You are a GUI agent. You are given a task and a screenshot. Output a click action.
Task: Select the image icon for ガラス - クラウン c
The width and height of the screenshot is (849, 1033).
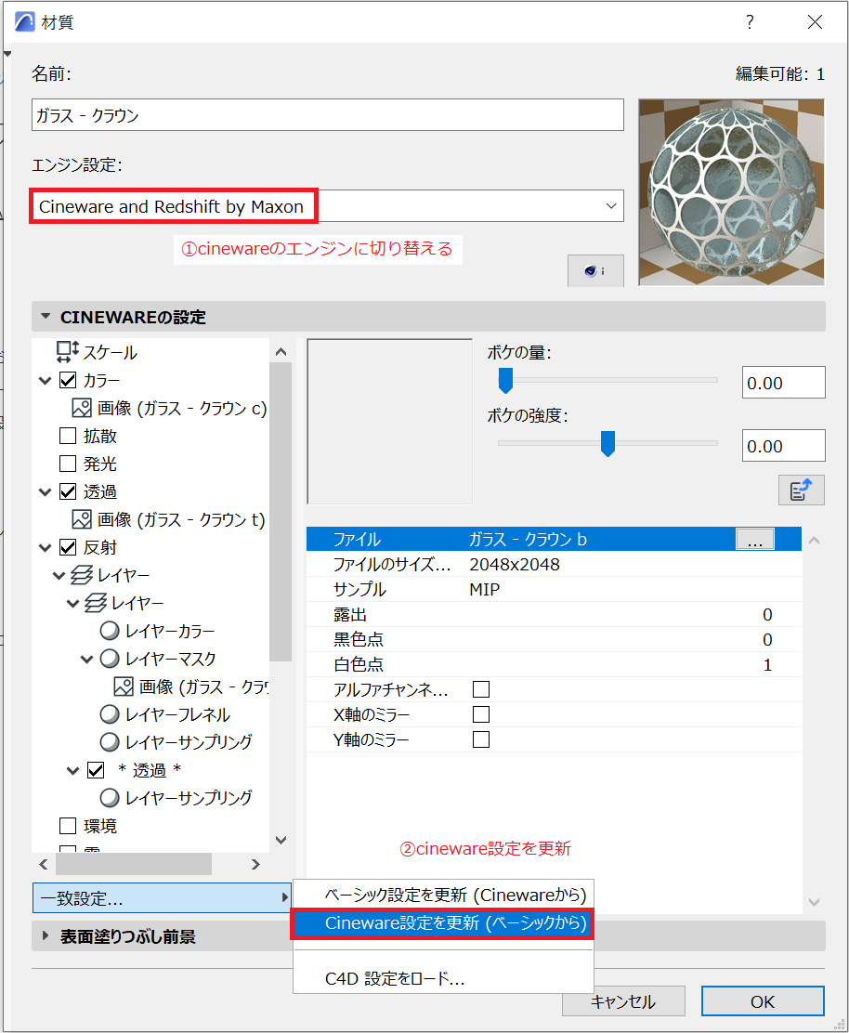(x=82, y=408)
